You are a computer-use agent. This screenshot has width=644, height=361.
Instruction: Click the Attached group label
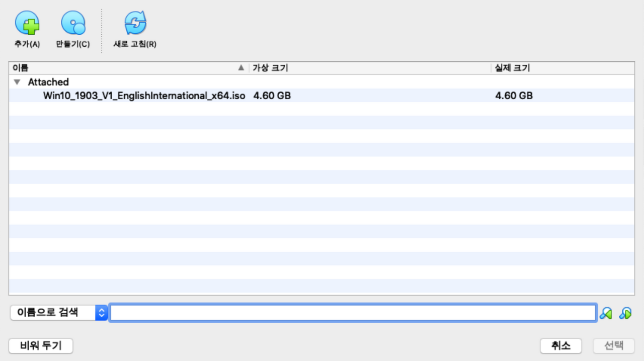(48, 82)
